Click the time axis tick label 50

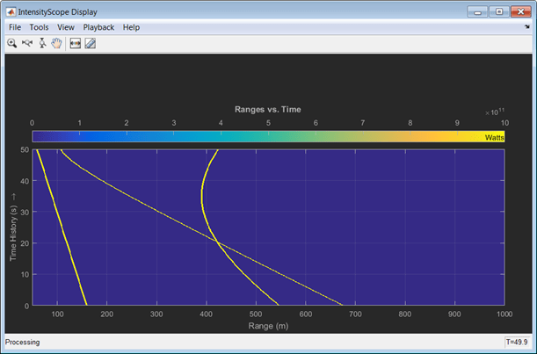click(25, 150)
